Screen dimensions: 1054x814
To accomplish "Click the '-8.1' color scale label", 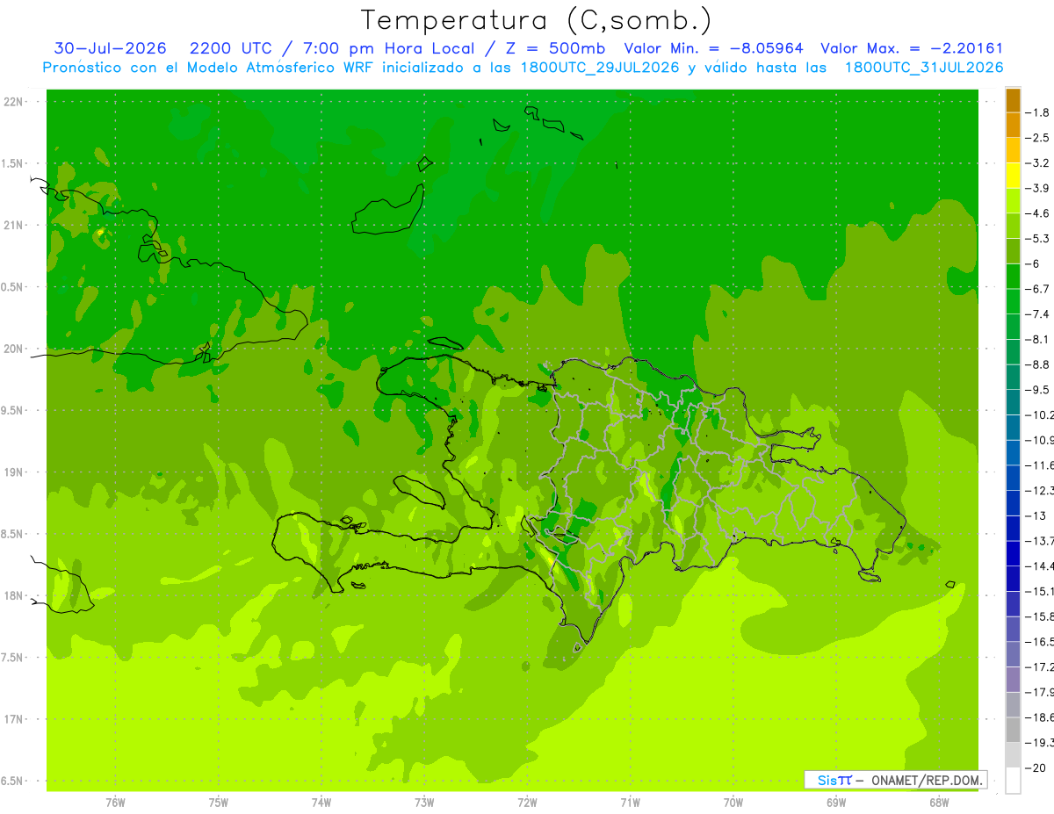I will pyautogui.click(x=1037, y=339).
